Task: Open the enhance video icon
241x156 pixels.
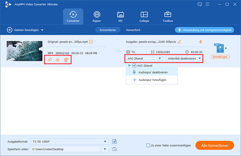Action: [66, 59]
